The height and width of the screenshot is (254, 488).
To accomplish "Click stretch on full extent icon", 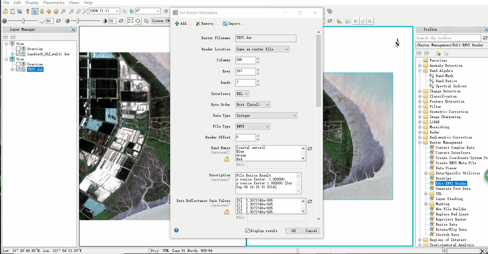I will click(131, 21).
